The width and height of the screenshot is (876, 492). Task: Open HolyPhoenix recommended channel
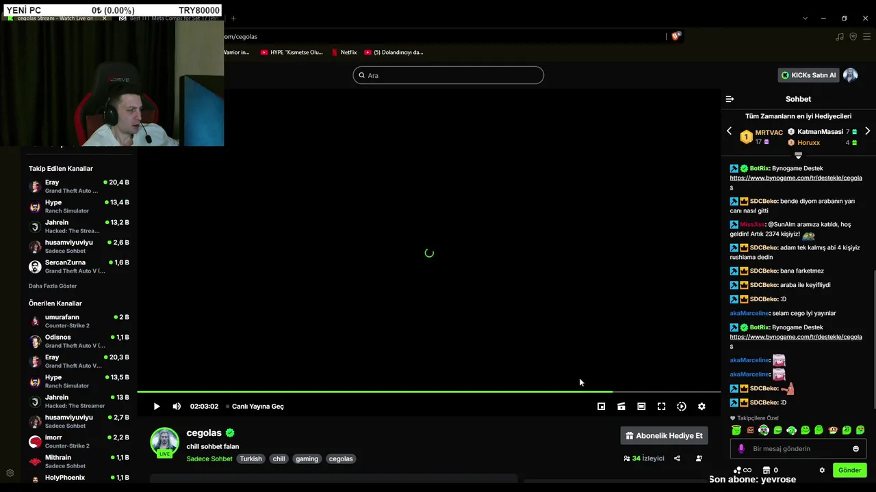click(79, 478)
